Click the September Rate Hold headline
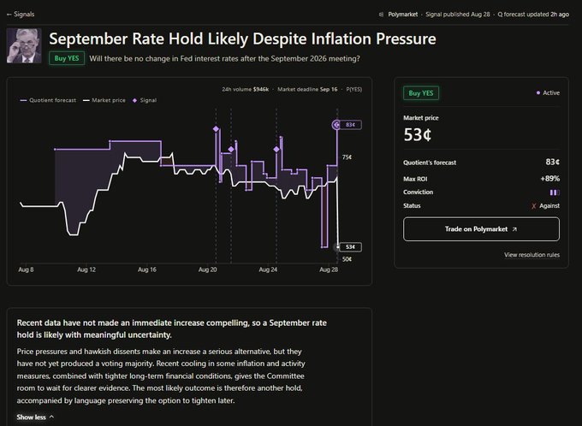The image size is (582, 426). click(242, 38)
